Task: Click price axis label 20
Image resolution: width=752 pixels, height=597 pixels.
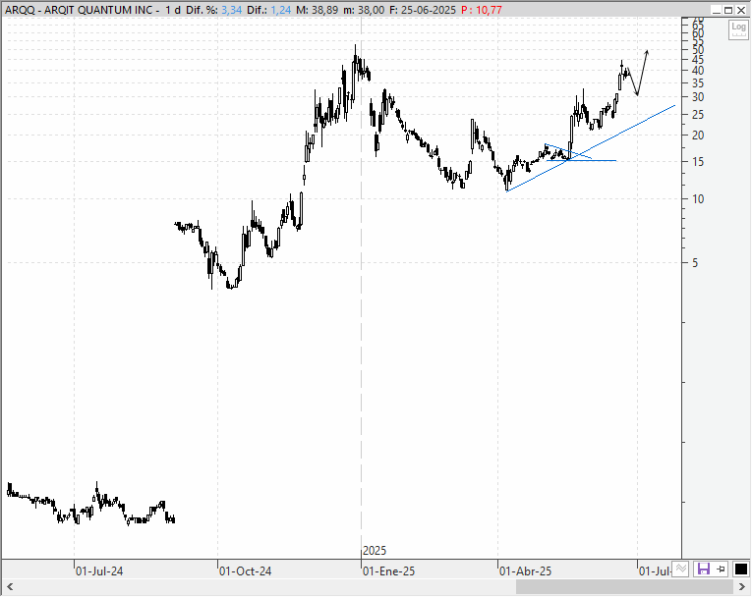Action: pos(698,136)
